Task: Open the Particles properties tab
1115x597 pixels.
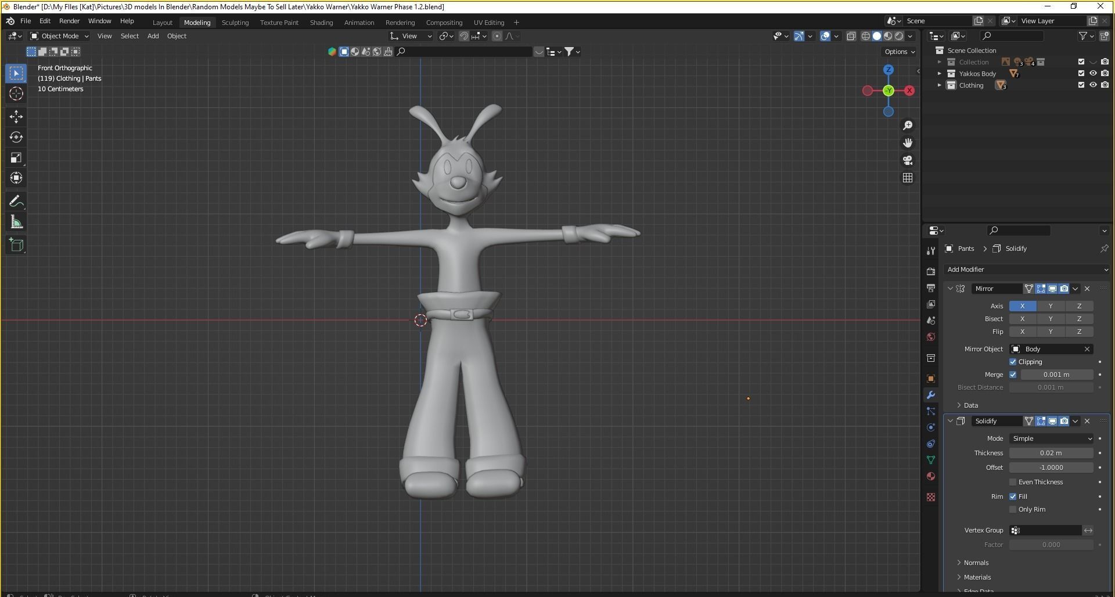Action: click(x=931, y=411)
